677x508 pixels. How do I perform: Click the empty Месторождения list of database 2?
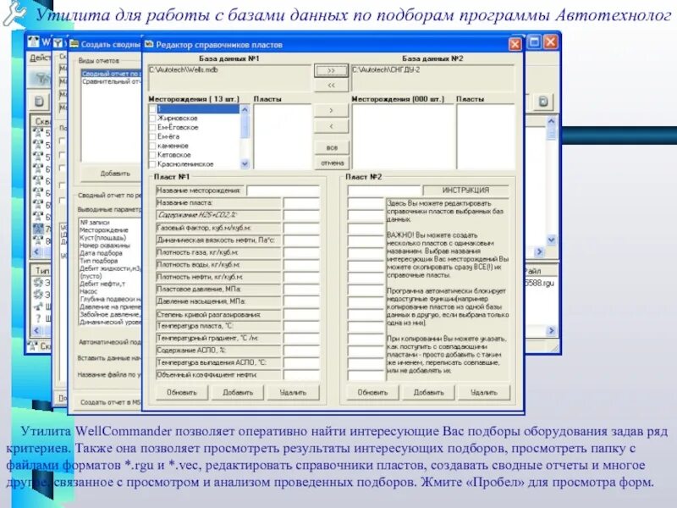[404, 136]
